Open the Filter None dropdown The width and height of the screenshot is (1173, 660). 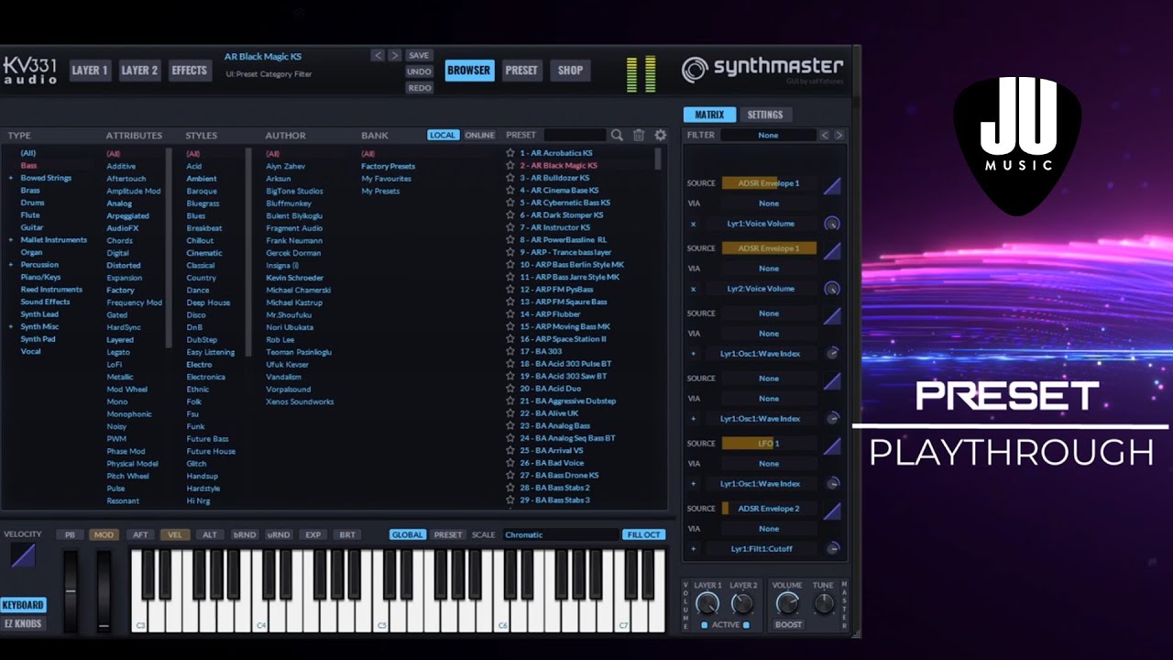coord(768,135)
